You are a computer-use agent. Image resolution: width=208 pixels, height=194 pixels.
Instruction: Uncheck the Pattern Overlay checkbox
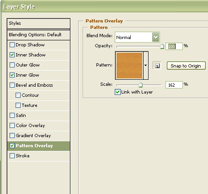point(12,146)
